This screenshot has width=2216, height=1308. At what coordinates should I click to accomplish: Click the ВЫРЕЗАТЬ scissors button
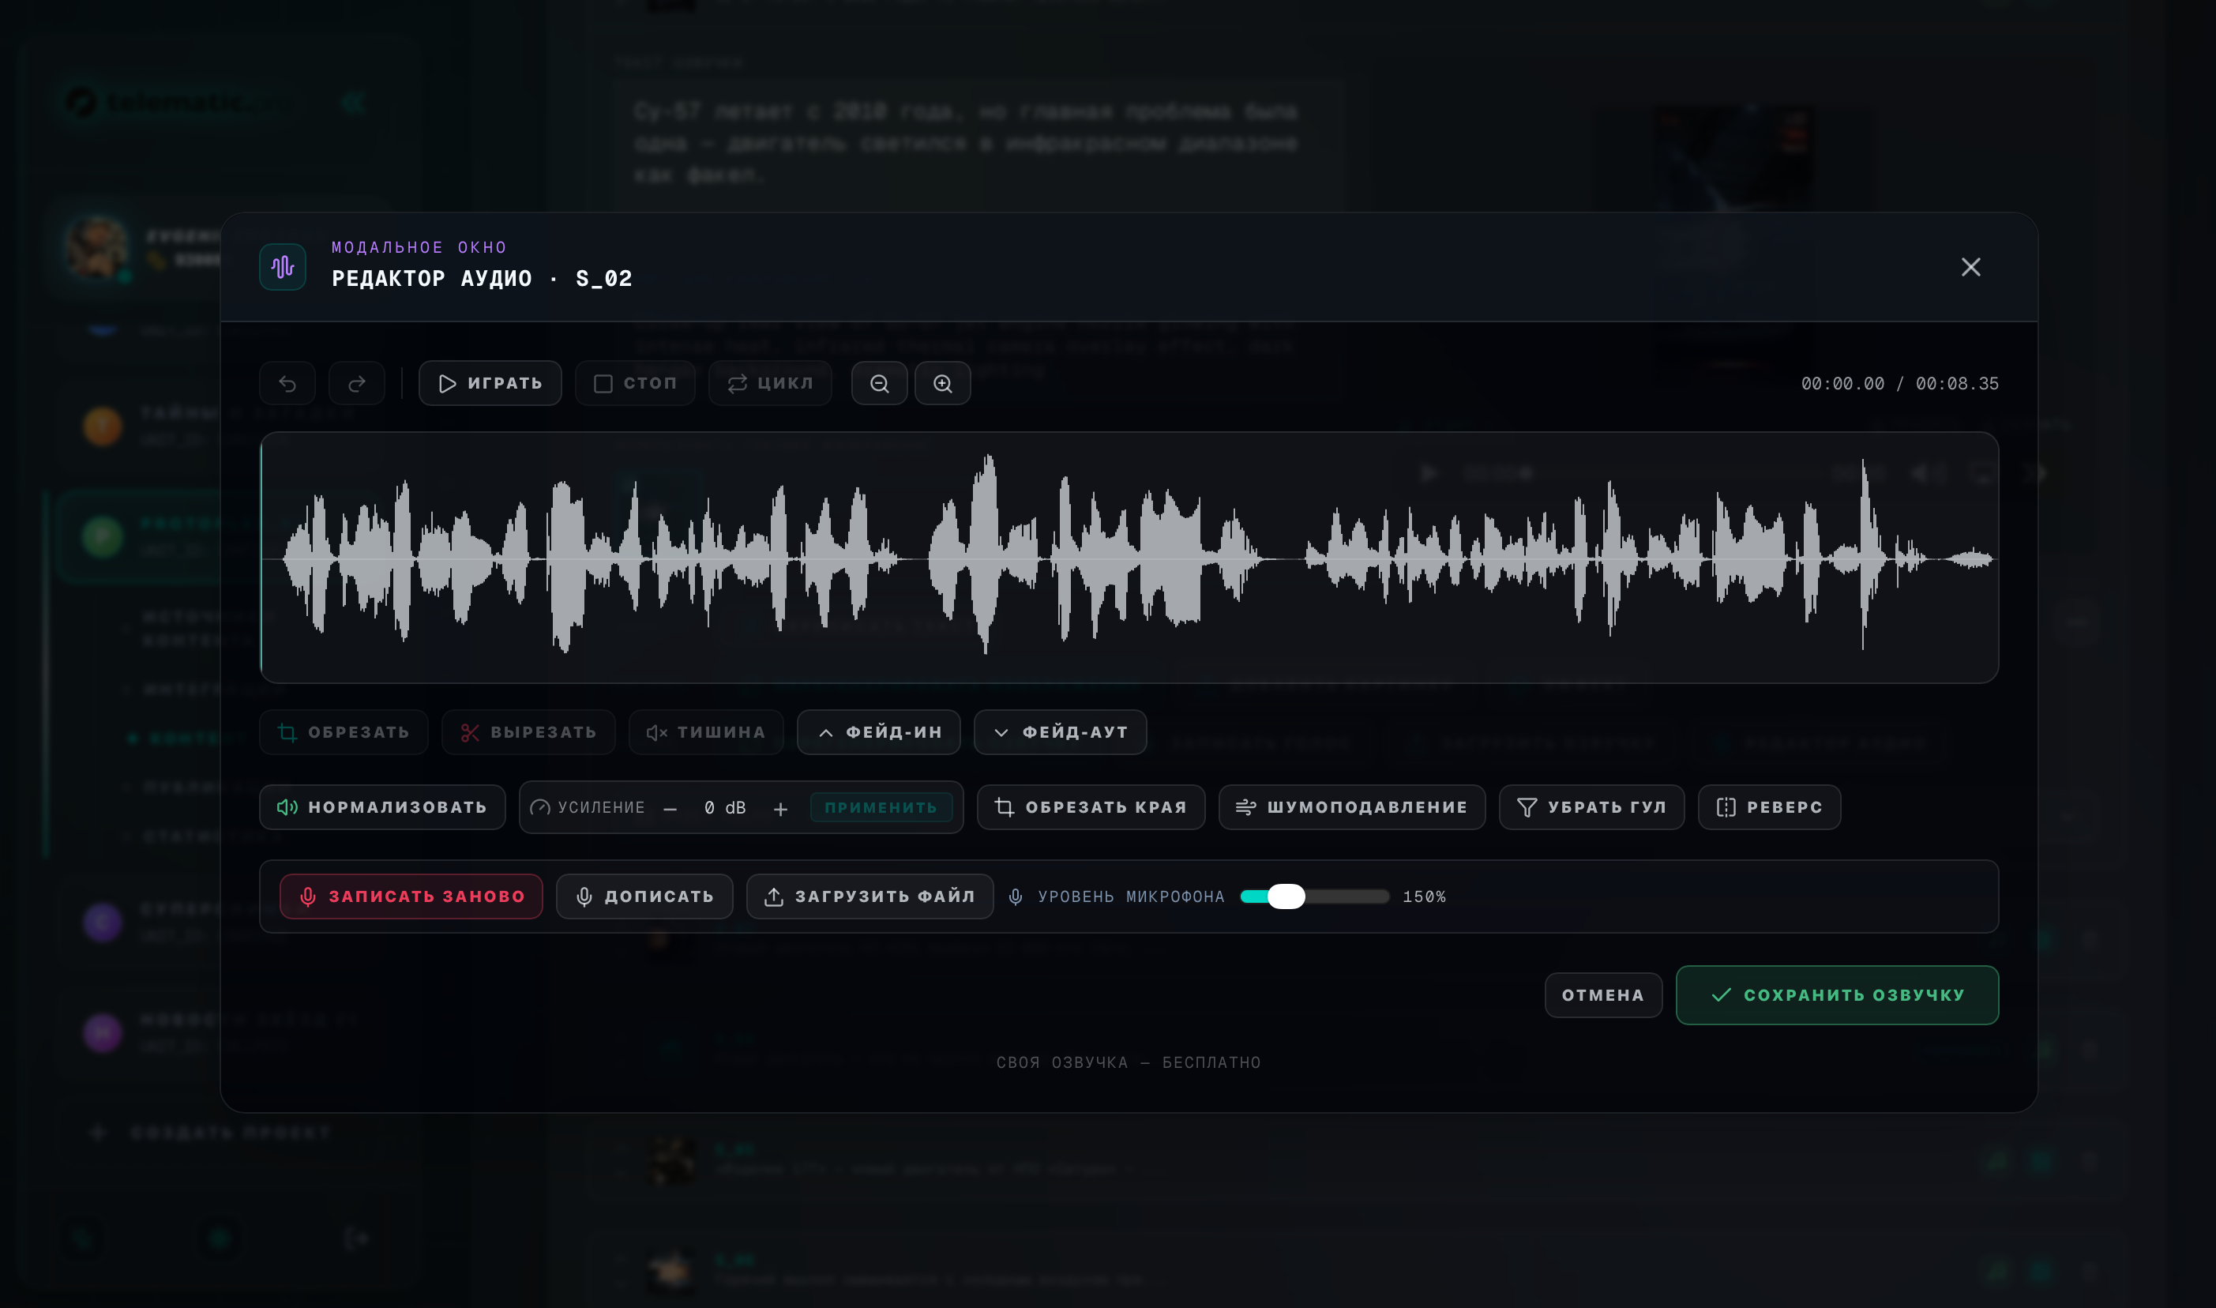click(x=528, y=732)
